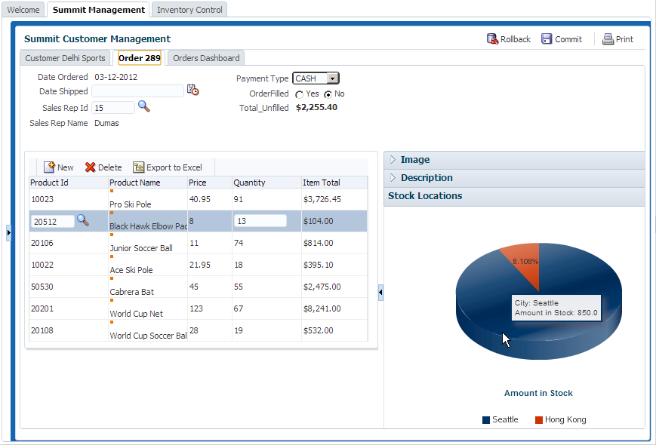Click the Product Id field showing 20512
This screenshot has width=656, height=445.
[52, 222]
